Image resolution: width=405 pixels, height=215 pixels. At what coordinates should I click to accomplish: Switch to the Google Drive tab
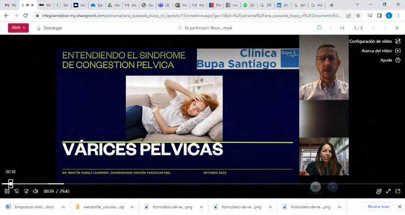coord(113,5)
